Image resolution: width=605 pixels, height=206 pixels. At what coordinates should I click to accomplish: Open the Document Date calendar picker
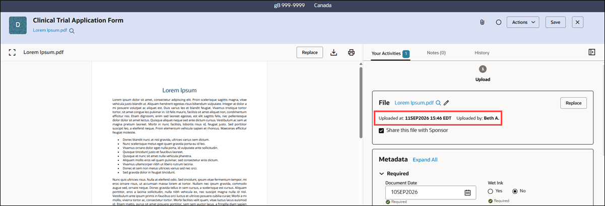tap(467, 192)
